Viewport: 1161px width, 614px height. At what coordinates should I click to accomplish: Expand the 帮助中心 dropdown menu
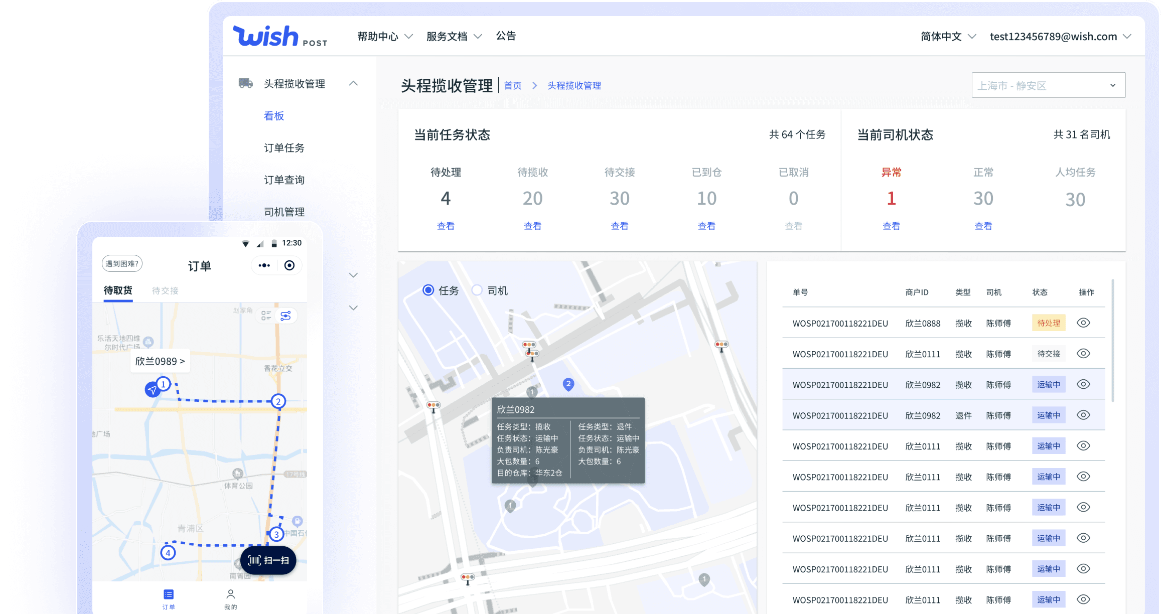385,36
